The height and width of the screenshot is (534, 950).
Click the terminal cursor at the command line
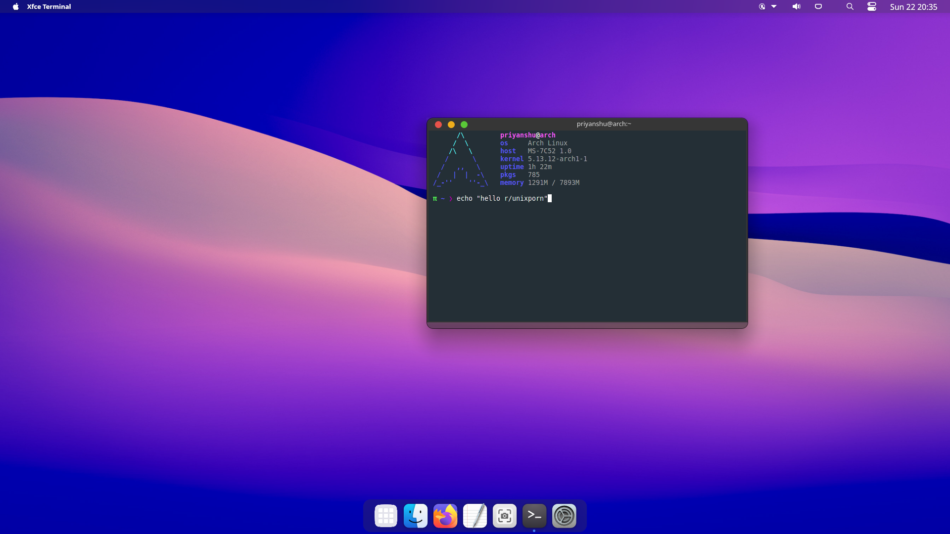pyautogui.click(x=549, y=198)
